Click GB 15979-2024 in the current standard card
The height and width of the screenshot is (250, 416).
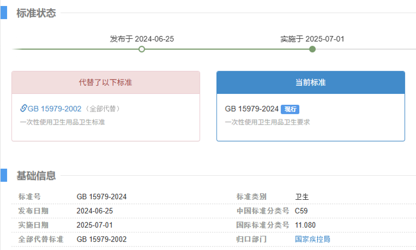click(x=252, y=109)
